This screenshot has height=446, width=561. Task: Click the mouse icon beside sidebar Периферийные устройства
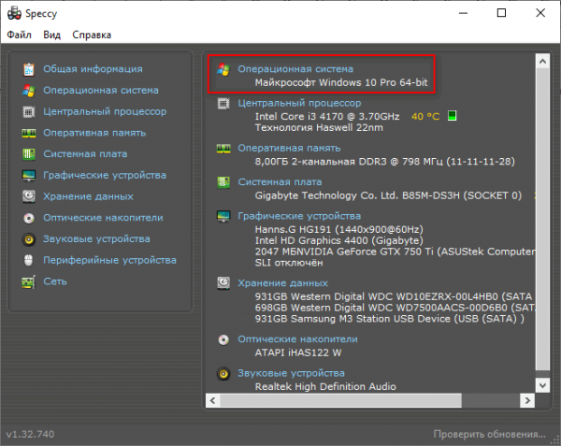point(29,260)
